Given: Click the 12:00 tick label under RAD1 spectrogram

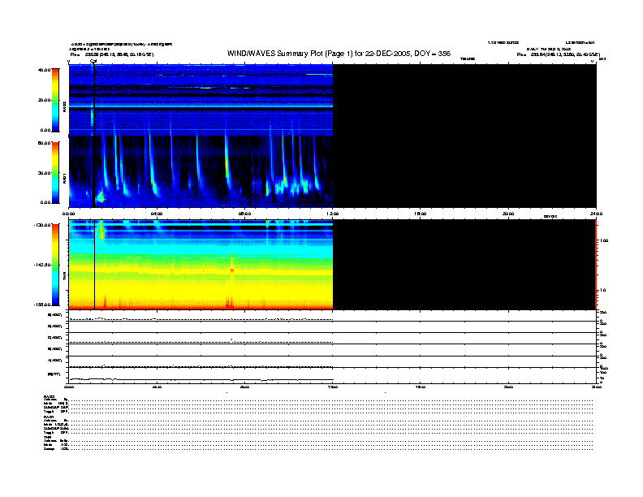Looking at the screenshot, I should [x=333, y=214].
